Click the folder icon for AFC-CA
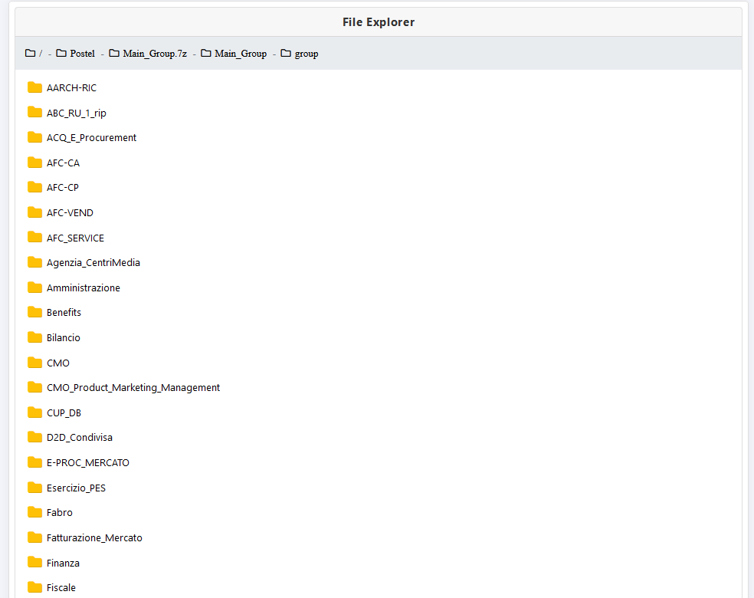Image resolution: width=754 pixels, height=598 pixels. [34, 163]
